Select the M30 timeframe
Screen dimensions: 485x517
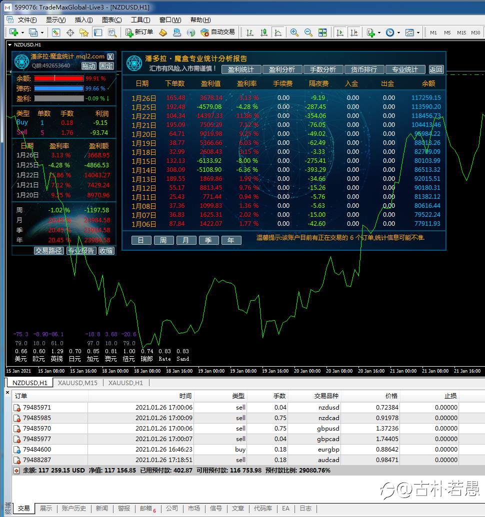pyautogui.click(x=476, y=32)
